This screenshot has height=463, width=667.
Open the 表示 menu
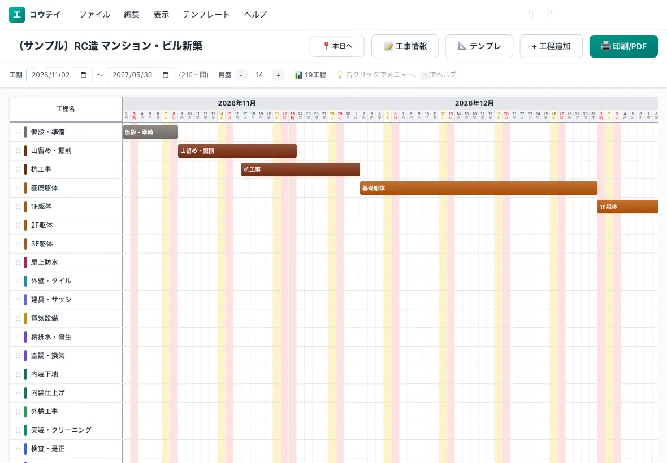[161, 15]
